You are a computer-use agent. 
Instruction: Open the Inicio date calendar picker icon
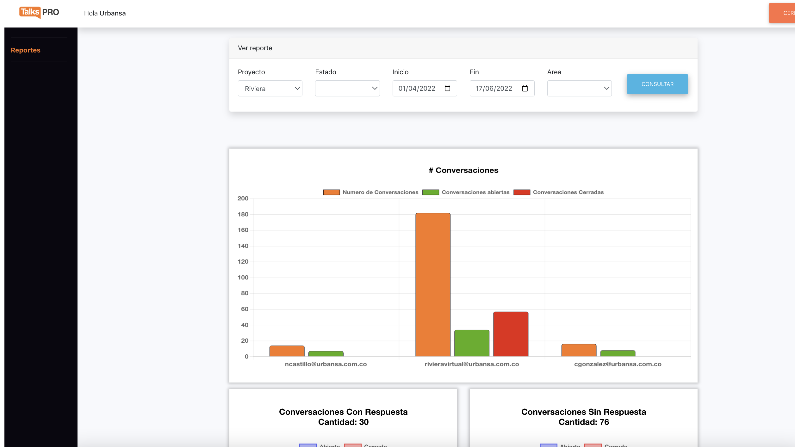[x=447, y=89]
